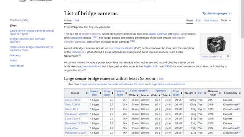Follow the electronic viewfinder link
This screenshot has height=137, width=244.
tap(121, 48)
